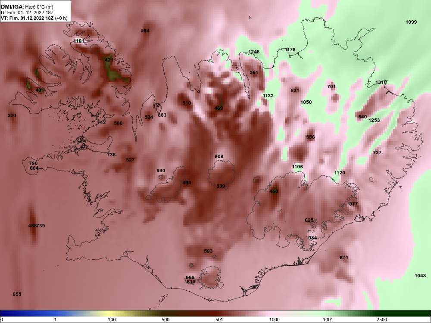
Task: Click the 1101 value in the Westfjords
Action: pos(79,41)
